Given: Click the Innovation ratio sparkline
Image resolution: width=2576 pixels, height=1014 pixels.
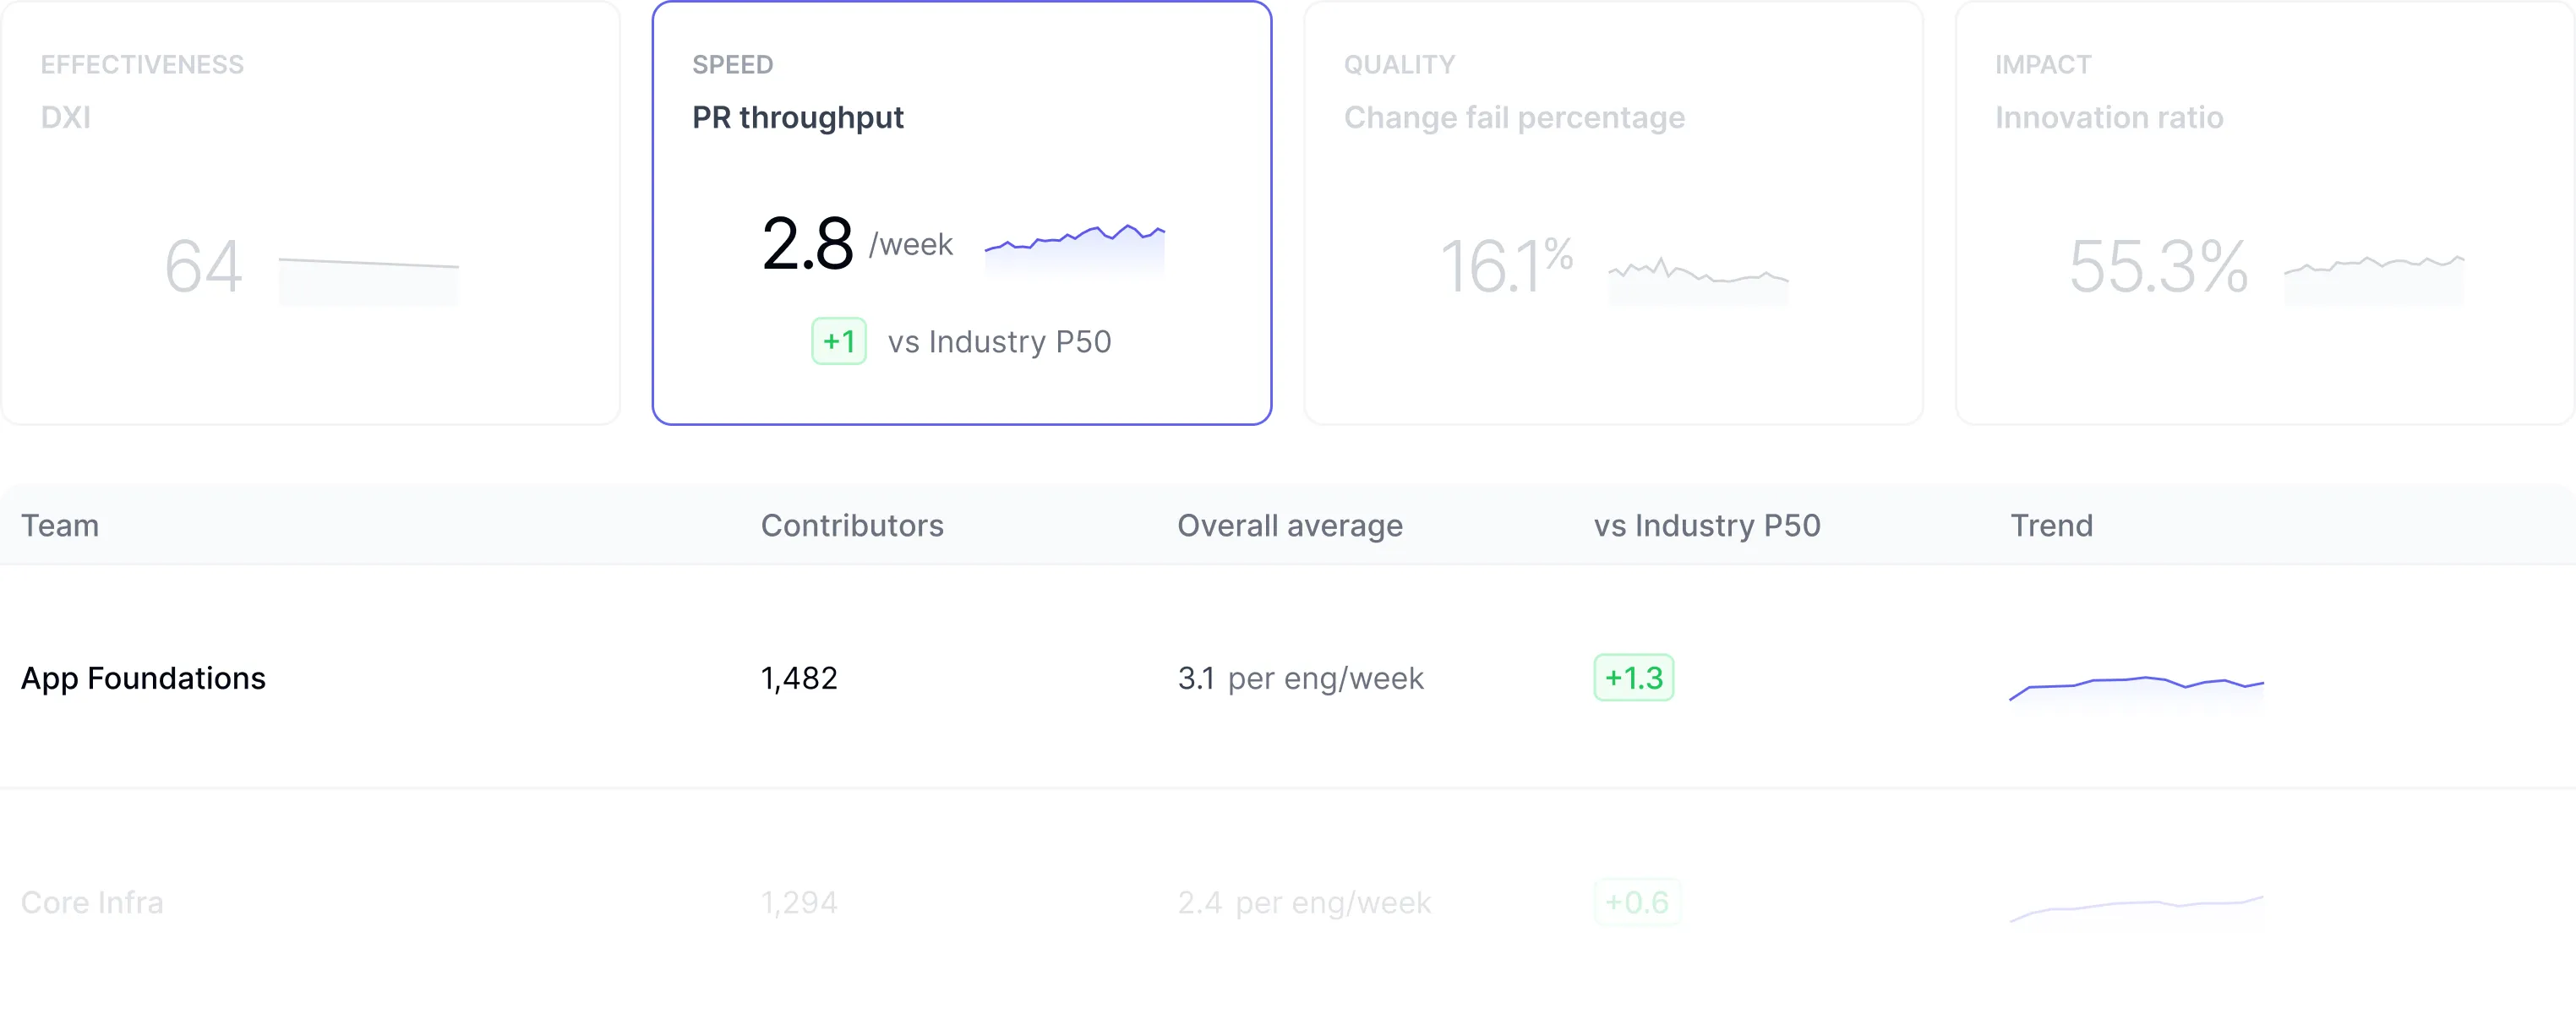Looking at the screenshot, I should (2374, 280).
